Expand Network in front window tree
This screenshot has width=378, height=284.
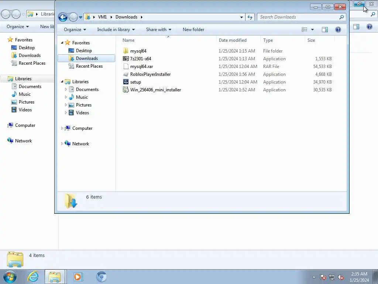pos(62,144)
